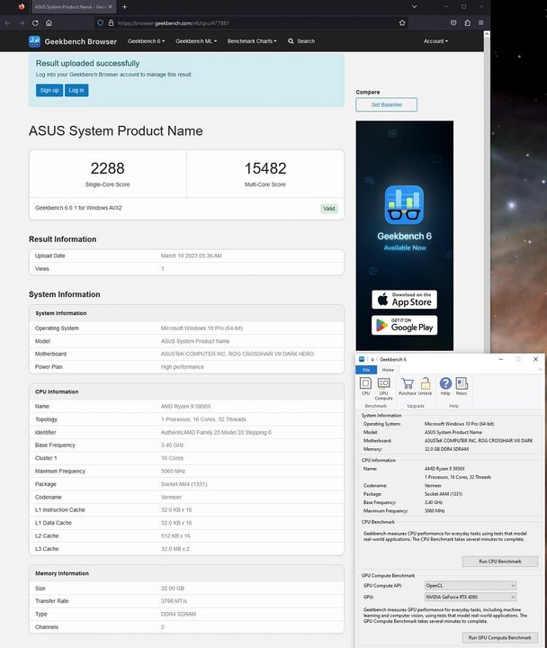Reload the browser page

tap(35, 22)
